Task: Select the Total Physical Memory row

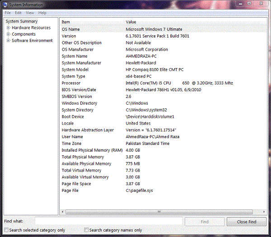Action: click(164, 157)
